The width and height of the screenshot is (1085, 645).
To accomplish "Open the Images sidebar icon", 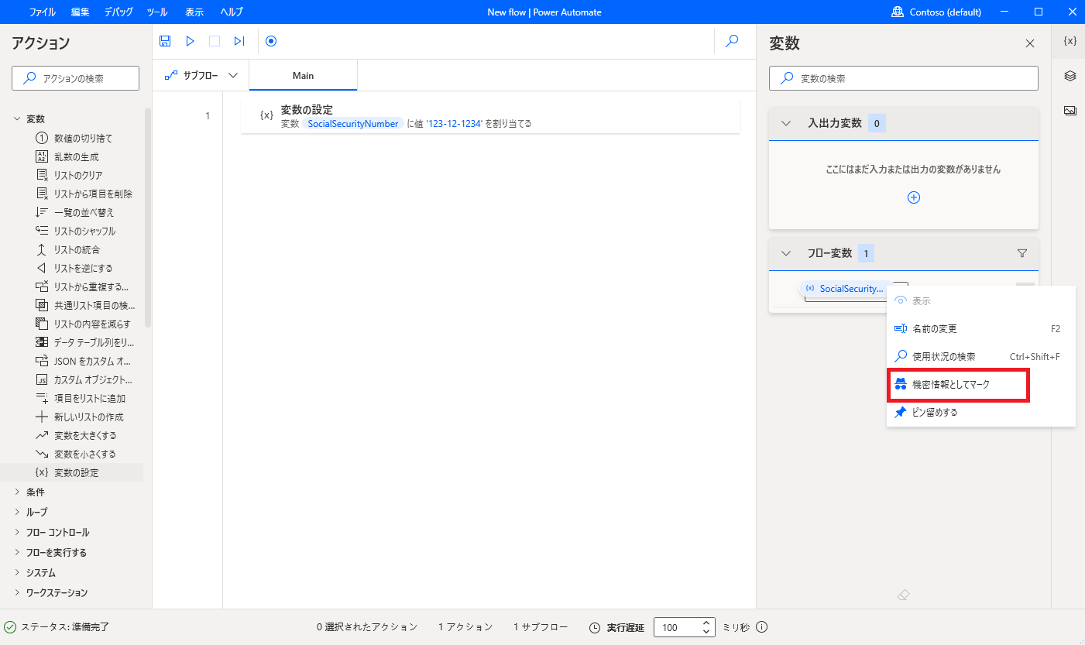I will [1070, 111].
